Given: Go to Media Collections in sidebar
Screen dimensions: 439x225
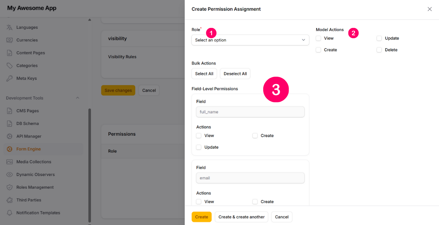Looking at the screenshot, I should point(34,162).
